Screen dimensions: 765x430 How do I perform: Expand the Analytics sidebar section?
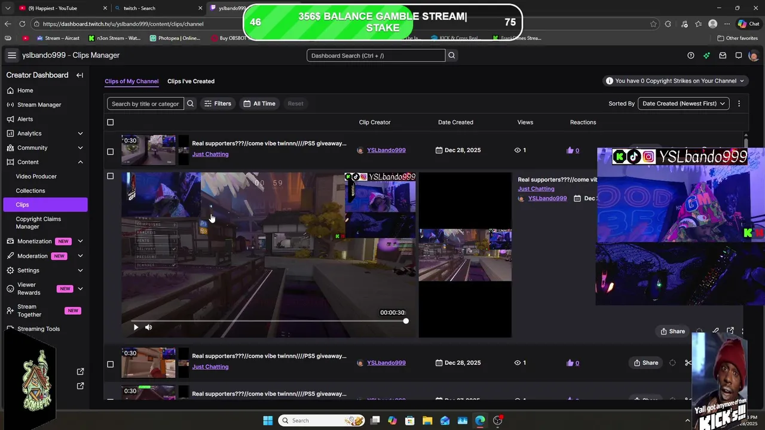pyautogui.click(x=80, y=133)
